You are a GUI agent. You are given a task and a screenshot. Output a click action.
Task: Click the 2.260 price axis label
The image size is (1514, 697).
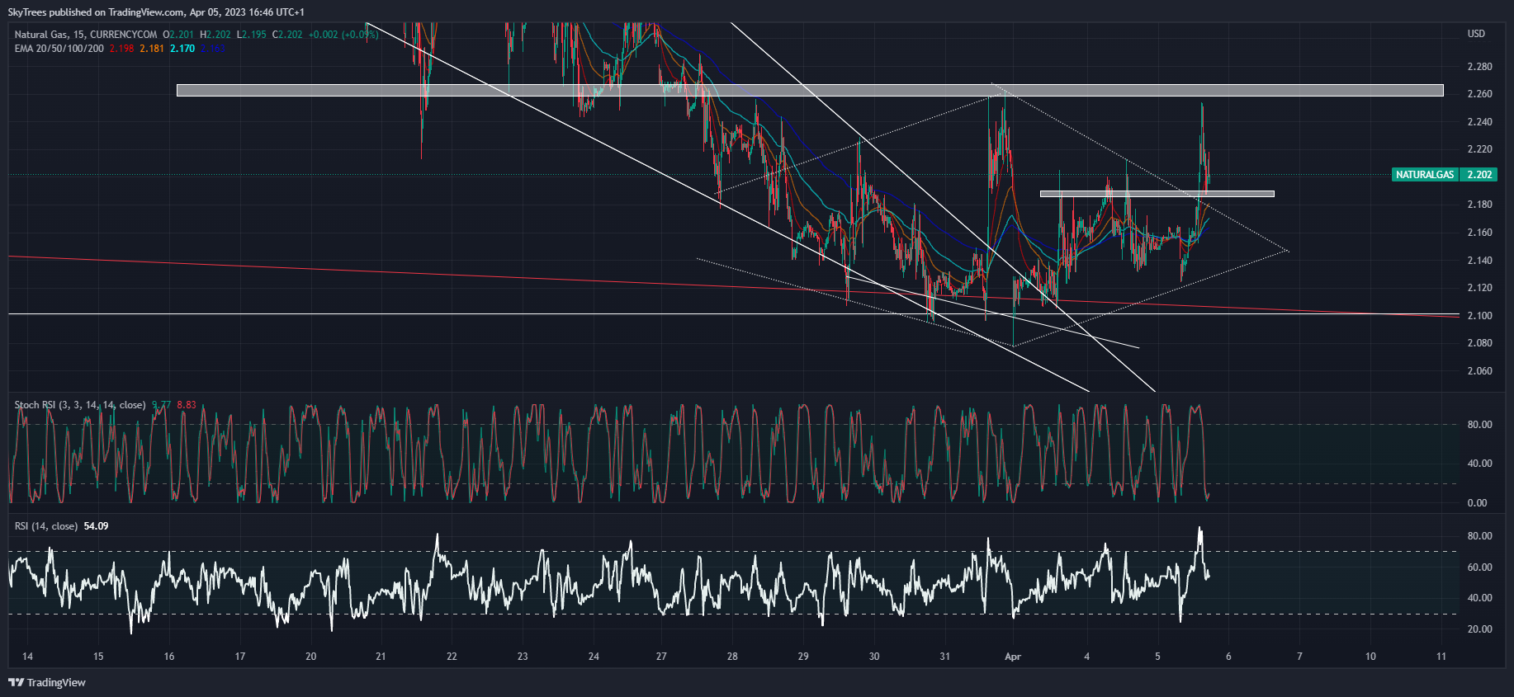coord(1480,94)
